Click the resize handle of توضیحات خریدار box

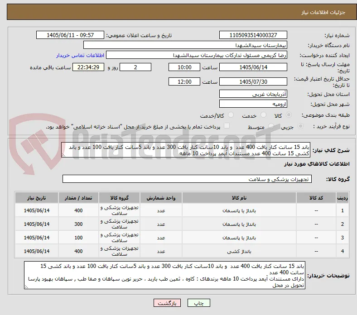26,287
